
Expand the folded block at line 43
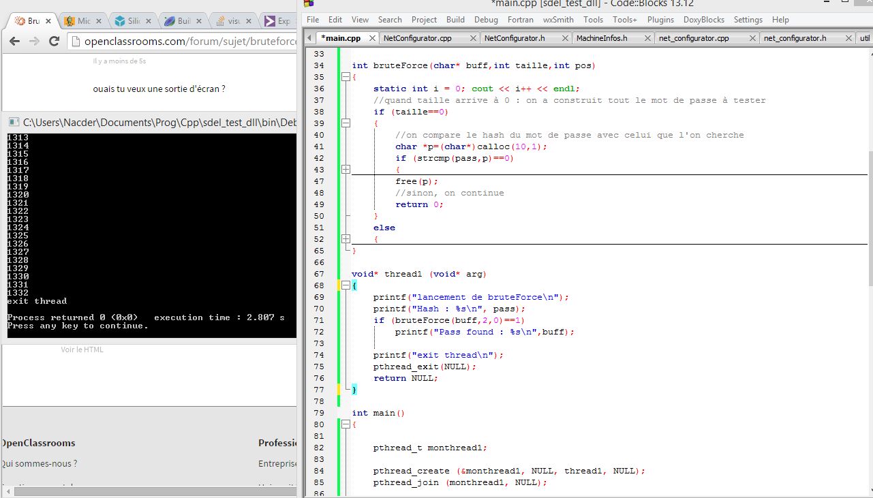pos(346,170)
